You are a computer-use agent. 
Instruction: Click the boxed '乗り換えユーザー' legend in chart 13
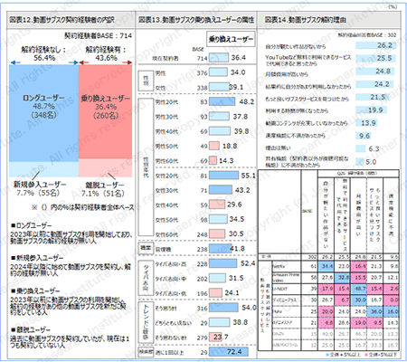[231, 39]
